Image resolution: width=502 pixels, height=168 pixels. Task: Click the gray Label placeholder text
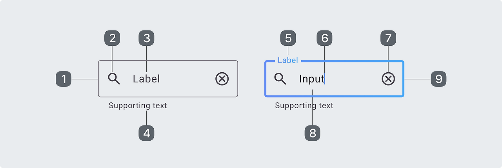146,79
